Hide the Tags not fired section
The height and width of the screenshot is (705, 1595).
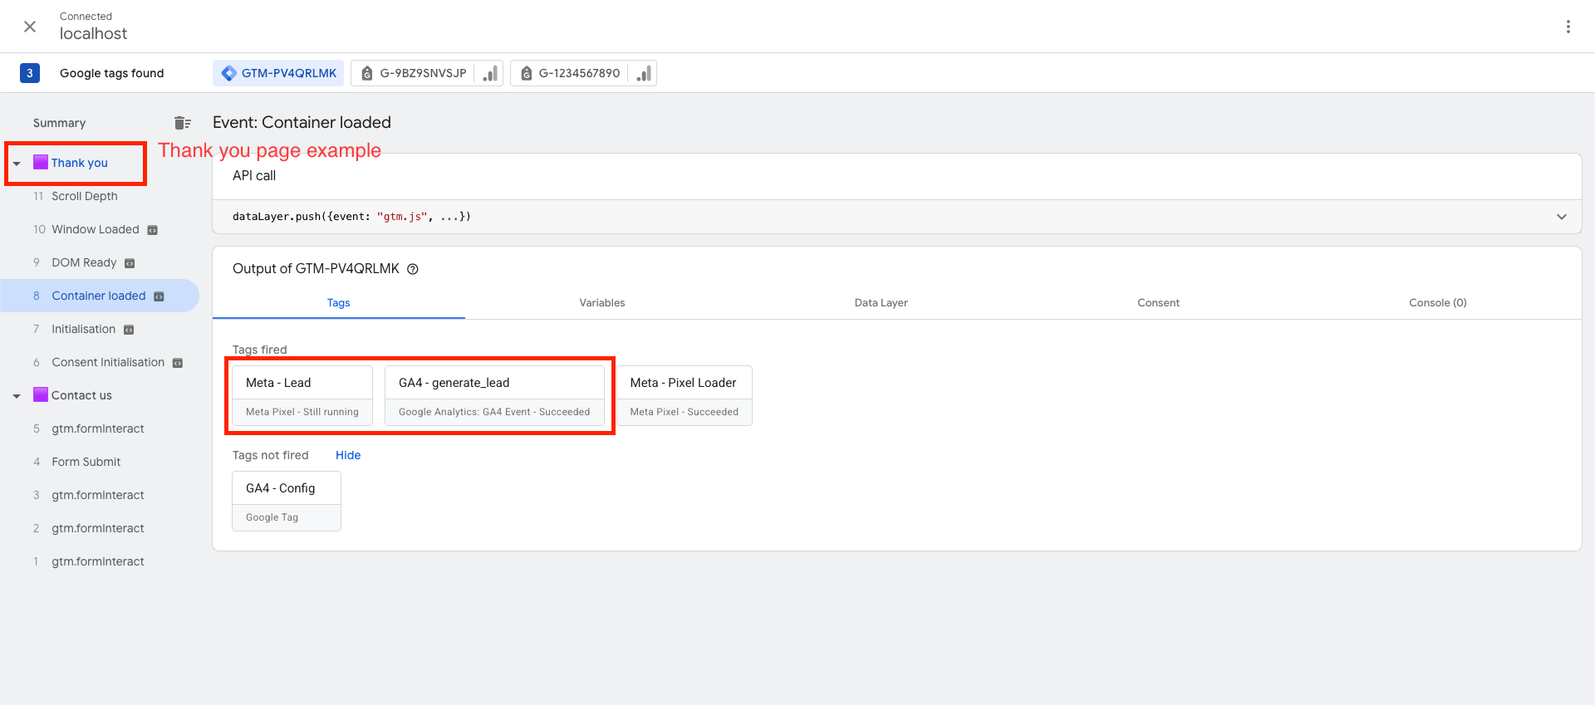coord(348,455)
